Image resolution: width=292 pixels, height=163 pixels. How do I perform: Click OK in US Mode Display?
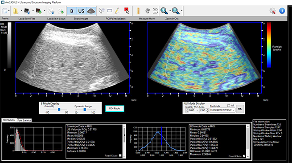(240, 109)
